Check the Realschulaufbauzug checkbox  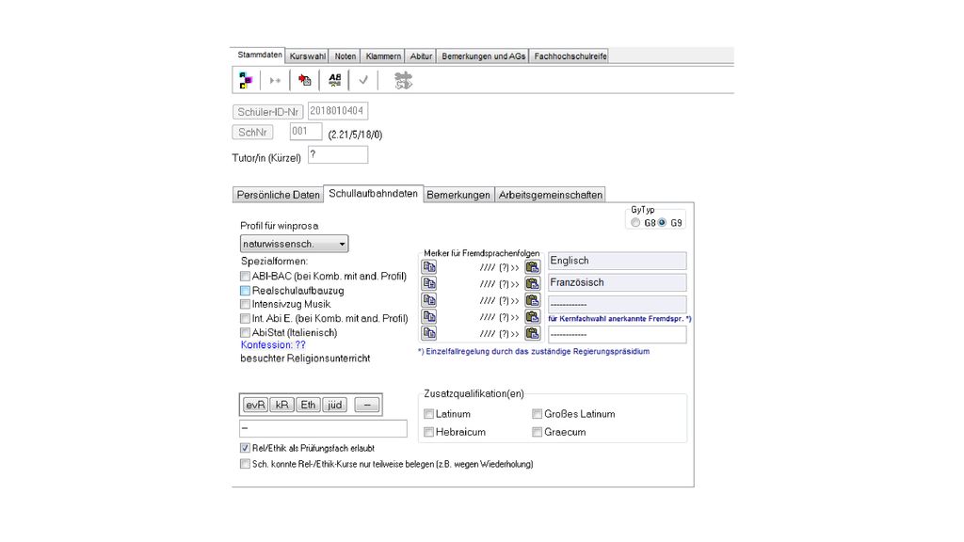coord(245,291)
